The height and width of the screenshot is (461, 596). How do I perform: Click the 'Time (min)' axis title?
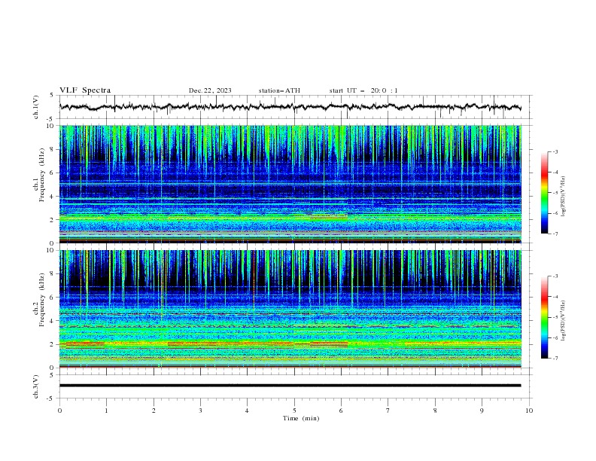(x=301, y=418)
